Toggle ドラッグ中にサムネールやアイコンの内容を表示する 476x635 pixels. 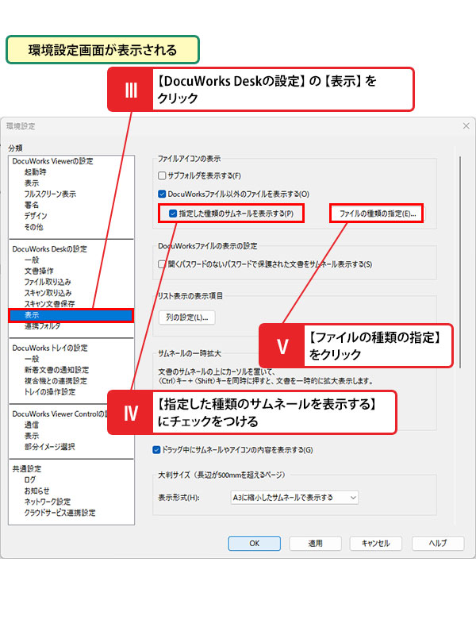click(156, 450)
